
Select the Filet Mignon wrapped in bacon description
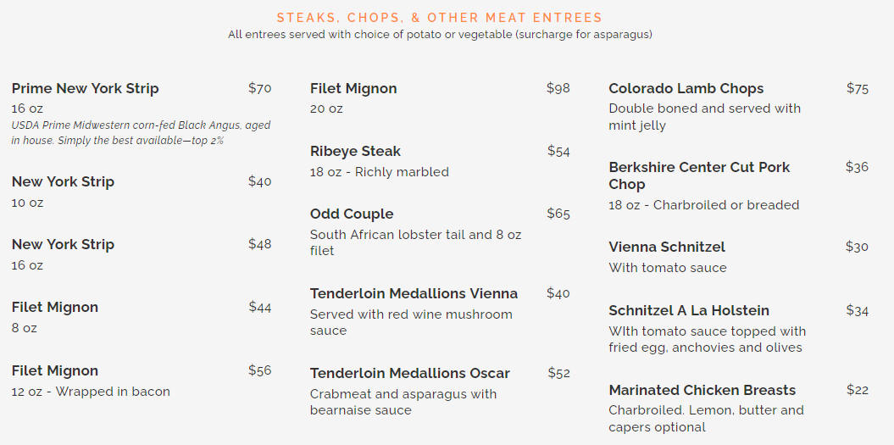(91, 392)
